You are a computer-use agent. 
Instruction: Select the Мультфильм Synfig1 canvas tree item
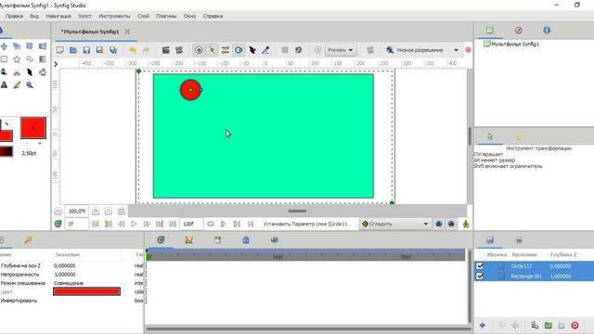(511, 44)
